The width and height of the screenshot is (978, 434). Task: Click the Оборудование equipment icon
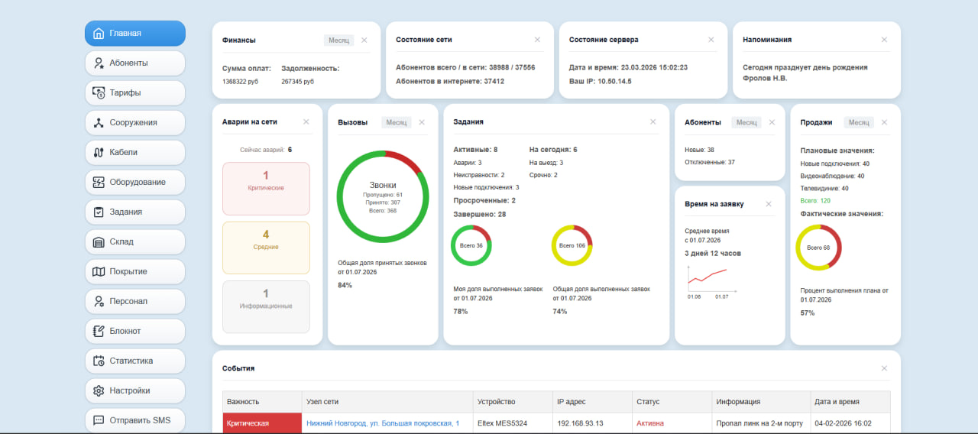coord(98,182)
